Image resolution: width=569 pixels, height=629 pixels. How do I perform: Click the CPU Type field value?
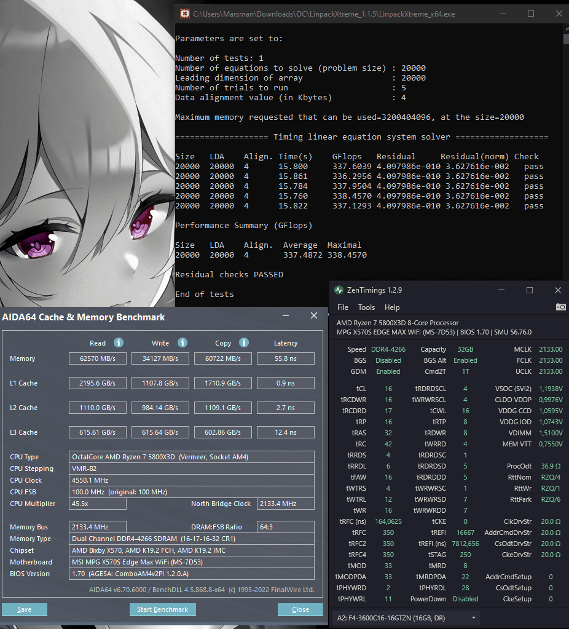192,457
